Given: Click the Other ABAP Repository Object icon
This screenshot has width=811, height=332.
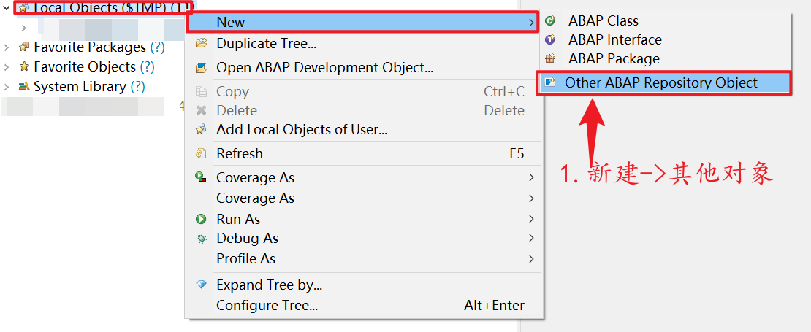Looking at the screenshot, I should (x=550, y=82).
